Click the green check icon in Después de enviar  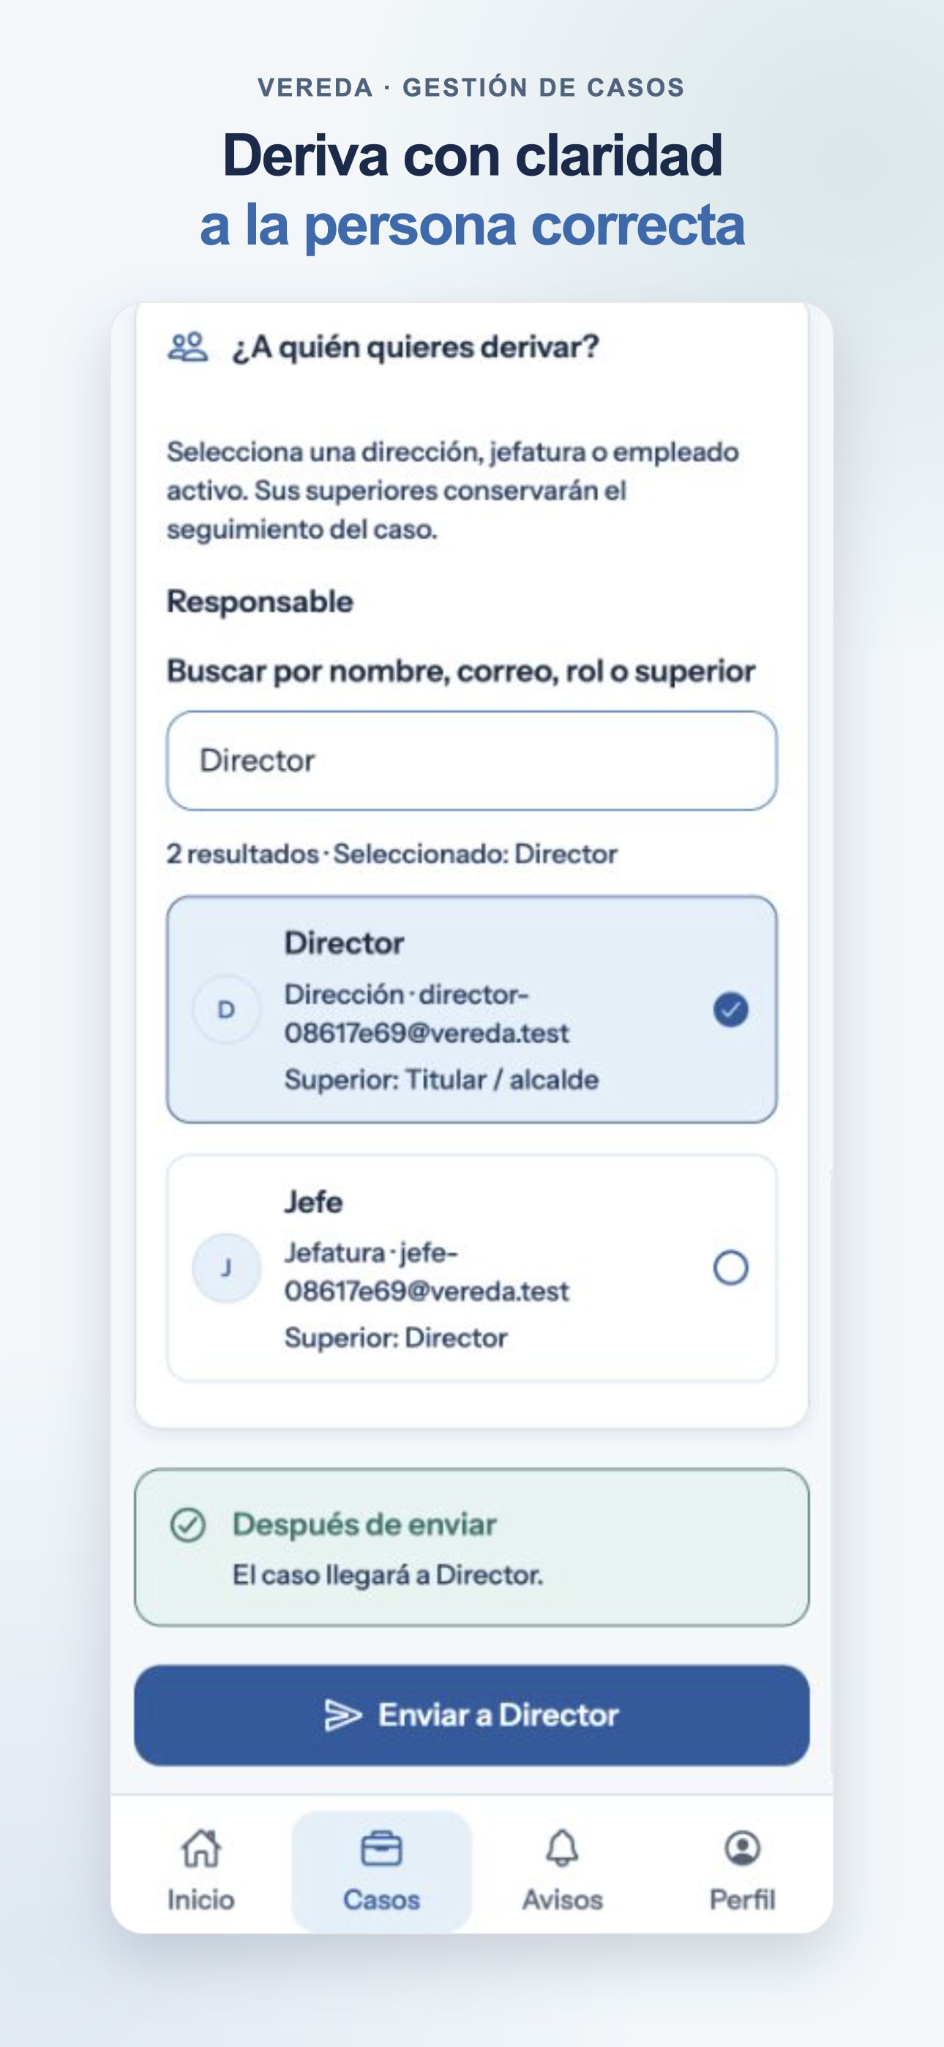188,1525
